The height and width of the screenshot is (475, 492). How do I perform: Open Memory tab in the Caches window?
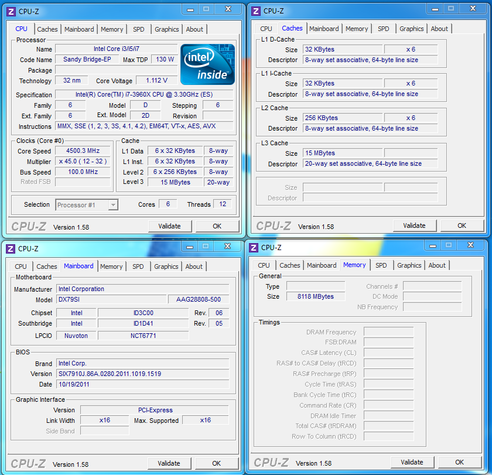357,29
